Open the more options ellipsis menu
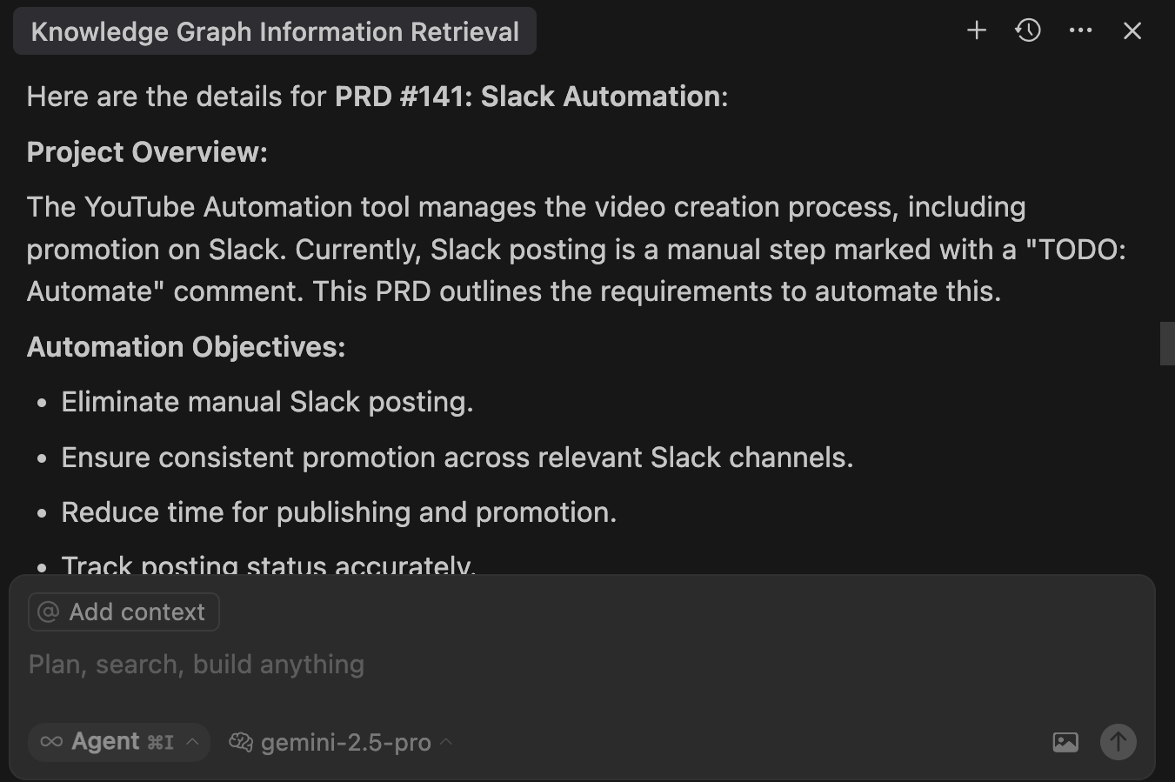Viewport: 1175px width, 782px height. [x=1080, y=30]
